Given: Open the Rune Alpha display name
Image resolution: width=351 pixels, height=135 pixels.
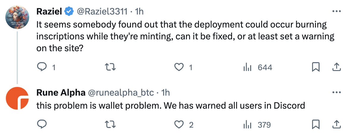Looking at the screenshot, I should (x=60, y=92).
